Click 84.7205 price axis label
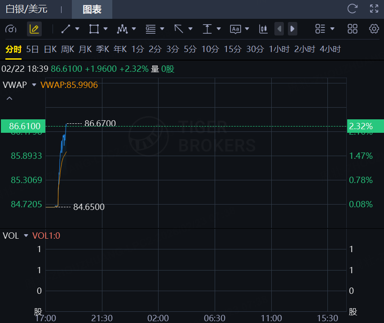 [x=26, y=204]
